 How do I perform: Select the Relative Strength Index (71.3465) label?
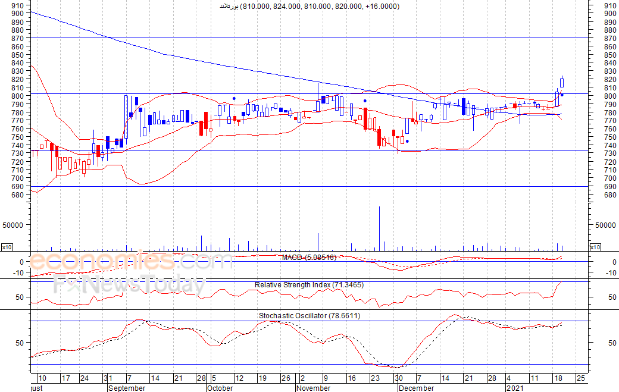[309, 285]
